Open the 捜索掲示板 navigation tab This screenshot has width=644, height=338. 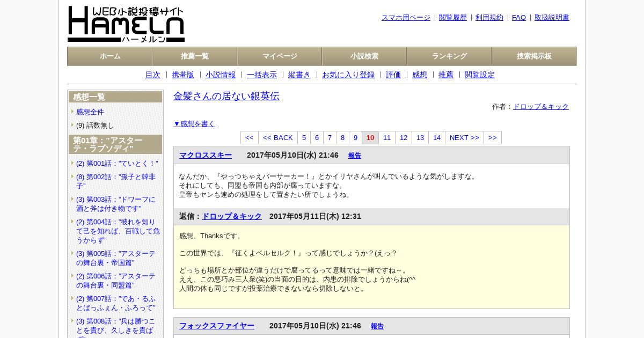(x=534, y=56)
